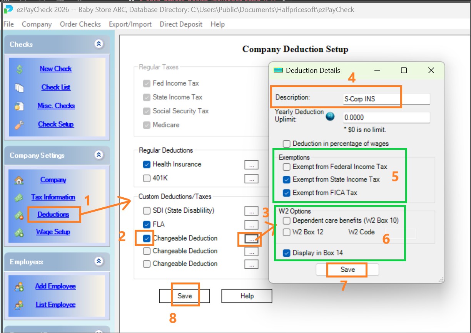This screenshot has width=471, height=333.
Task: Click the Company house icon
Action: tap(19, 180)
